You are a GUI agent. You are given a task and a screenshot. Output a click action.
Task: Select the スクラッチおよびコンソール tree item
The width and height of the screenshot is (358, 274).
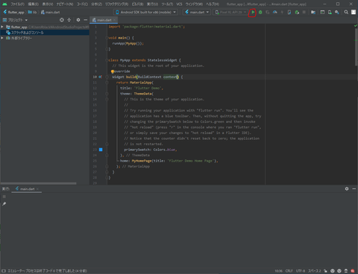click(45, 33)
